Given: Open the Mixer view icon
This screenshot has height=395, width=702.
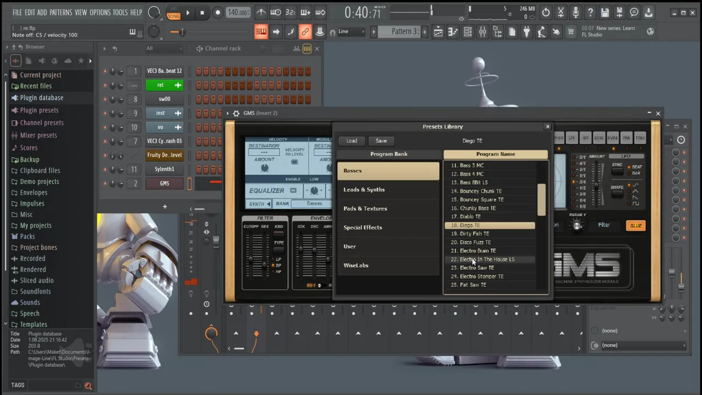Looking at the screenshot, I should click(483, 32).
